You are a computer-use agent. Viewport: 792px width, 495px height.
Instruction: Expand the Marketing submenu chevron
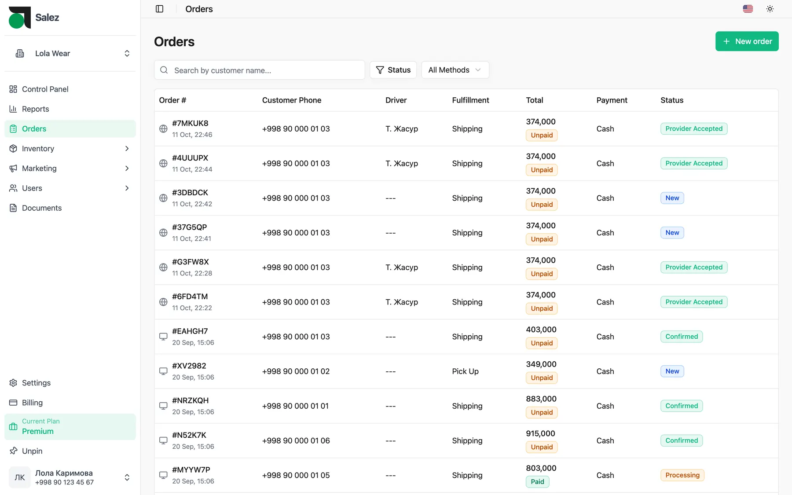[x=127, y=169]
